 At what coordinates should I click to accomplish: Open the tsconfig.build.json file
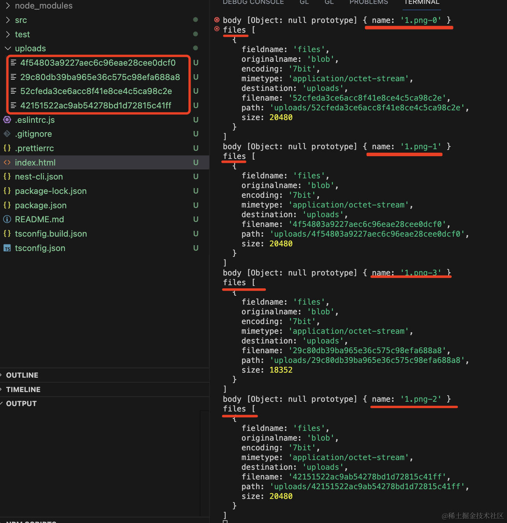click(x=50, y=234)
